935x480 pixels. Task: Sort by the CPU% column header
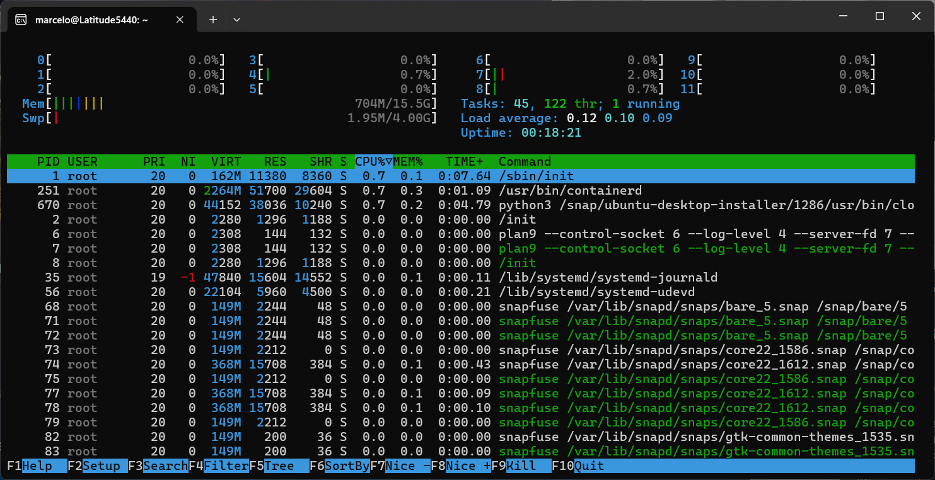coord(373,161)
